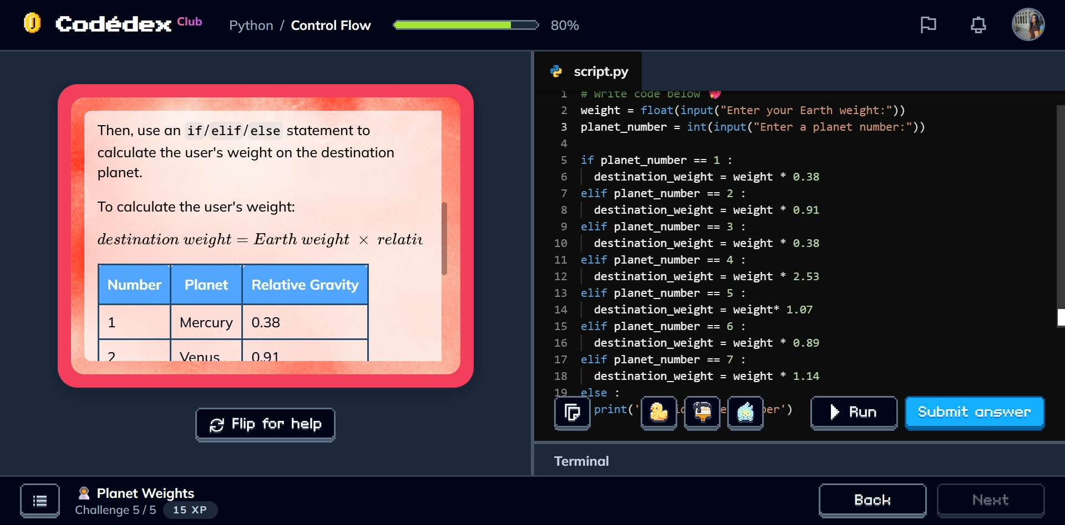1065x525 pixels.
Task: Go Back to the previous exercise
Action: click(x=872, y=500)
